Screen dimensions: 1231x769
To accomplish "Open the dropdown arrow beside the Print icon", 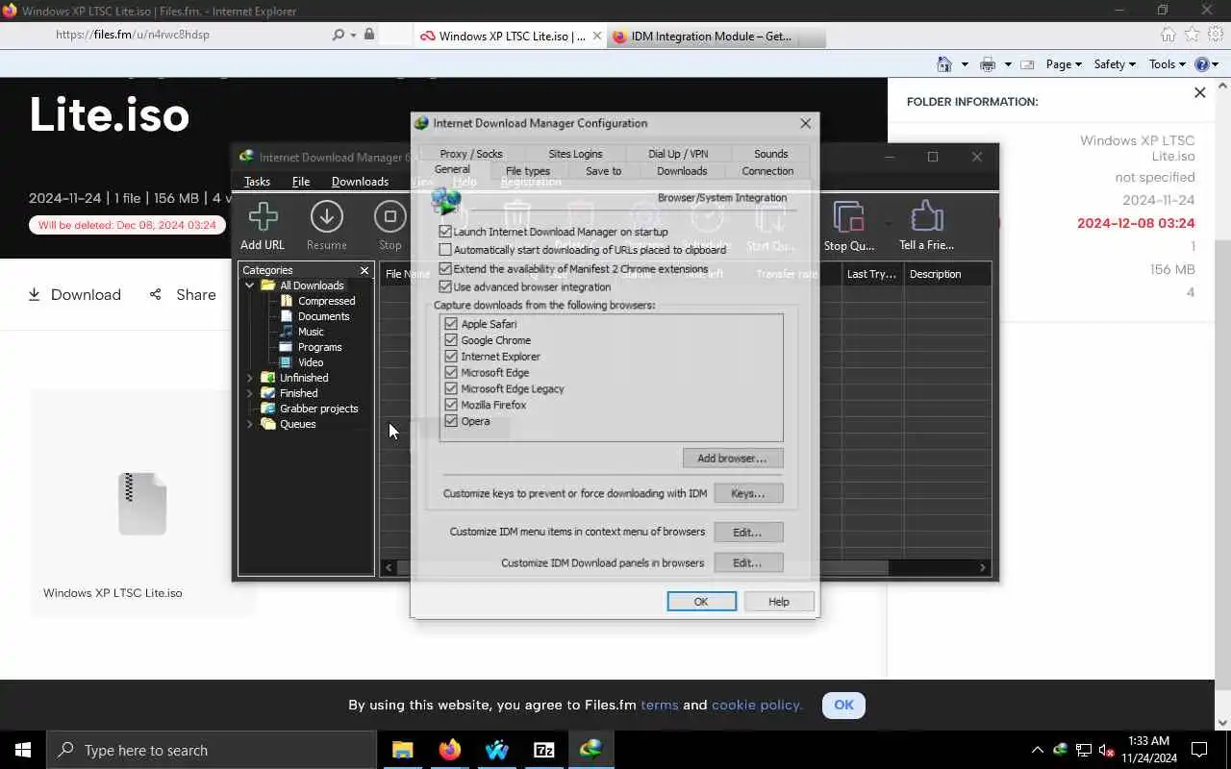I will click(1007, 64).
